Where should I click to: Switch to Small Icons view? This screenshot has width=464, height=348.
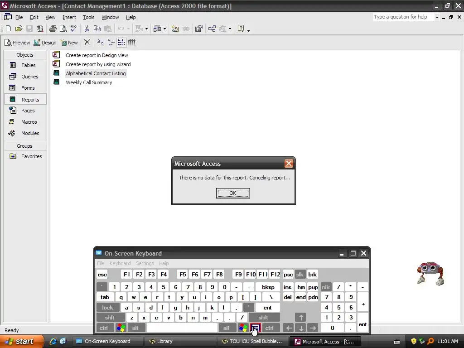[111, 42]
